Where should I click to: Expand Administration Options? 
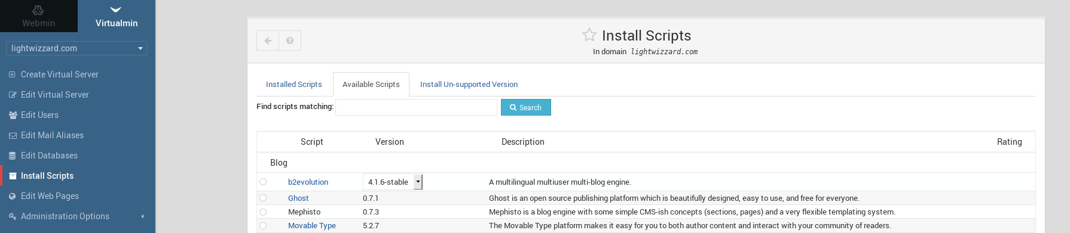65,216
